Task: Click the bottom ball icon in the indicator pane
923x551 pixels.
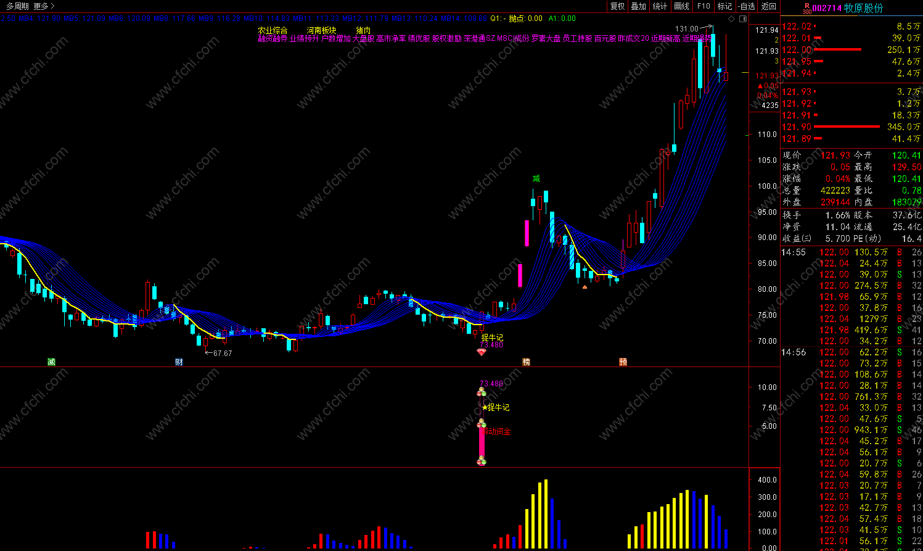Action: 482,461
